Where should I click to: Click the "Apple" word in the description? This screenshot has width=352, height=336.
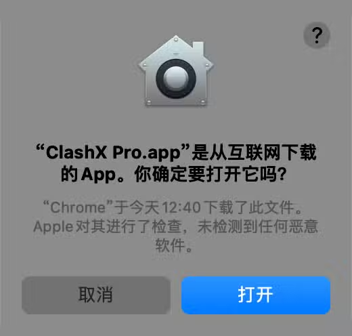click(53, 226)
